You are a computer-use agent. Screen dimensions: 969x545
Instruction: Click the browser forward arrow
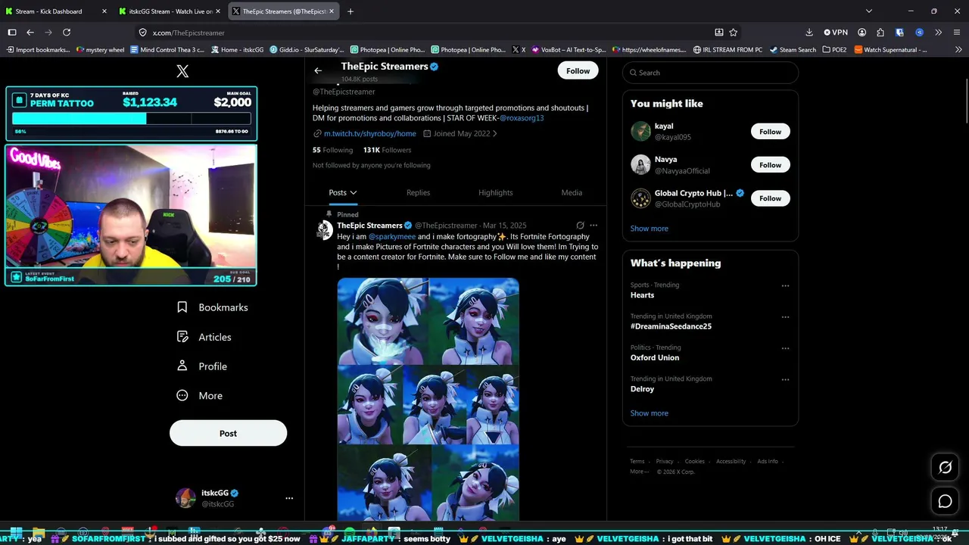coord(48,33)
